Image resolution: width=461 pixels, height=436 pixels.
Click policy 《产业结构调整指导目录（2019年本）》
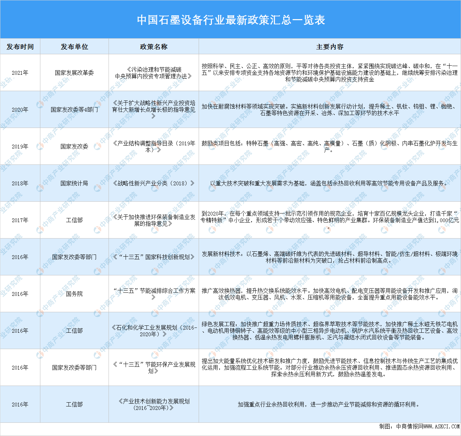tap(154, 146)
